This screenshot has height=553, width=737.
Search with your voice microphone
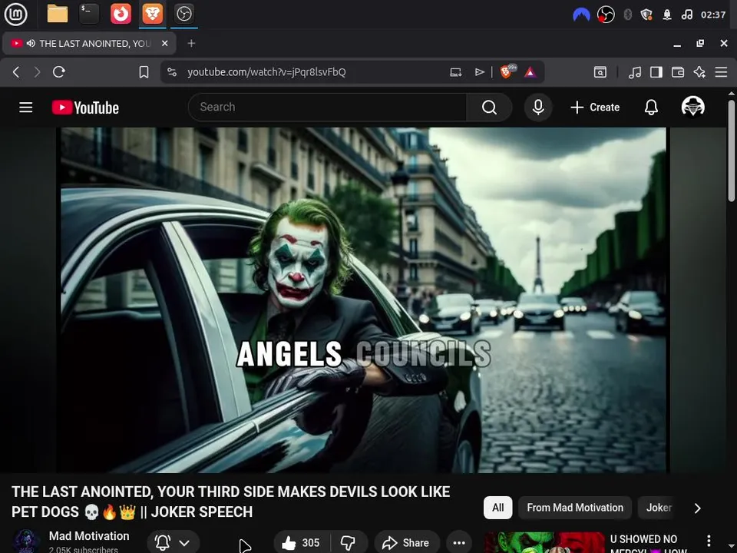(538, 108)
